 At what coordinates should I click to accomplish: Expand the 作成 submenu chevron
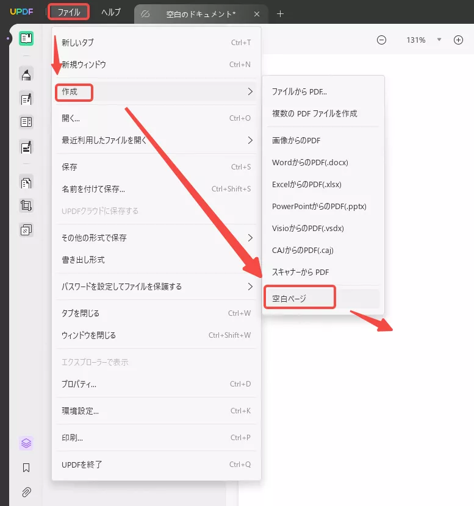tap(250, 91)
